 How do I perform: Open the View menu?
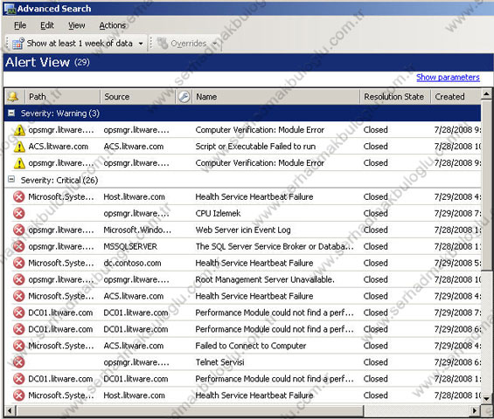77,25
